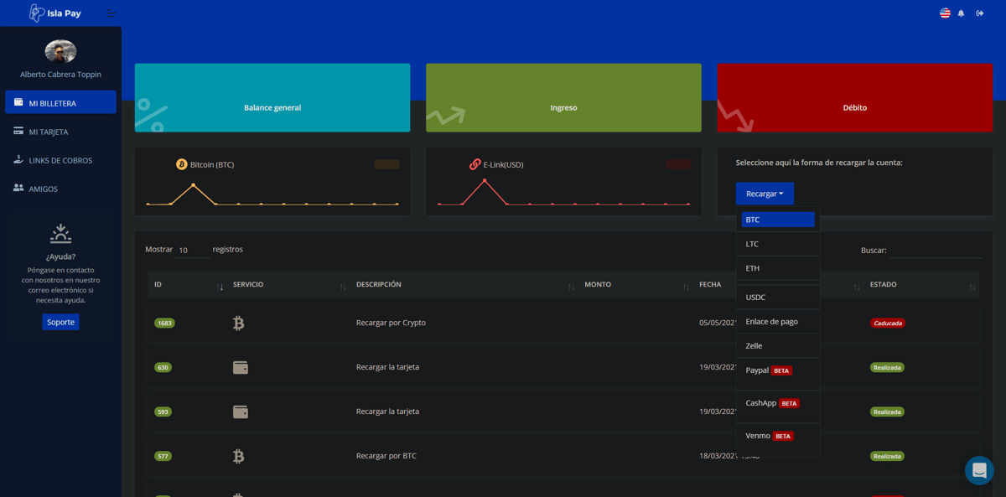Viewport: 1006px width, 497px height.
Task: Open Mi Billetera in the sidebar
Action: pos(60,102)
